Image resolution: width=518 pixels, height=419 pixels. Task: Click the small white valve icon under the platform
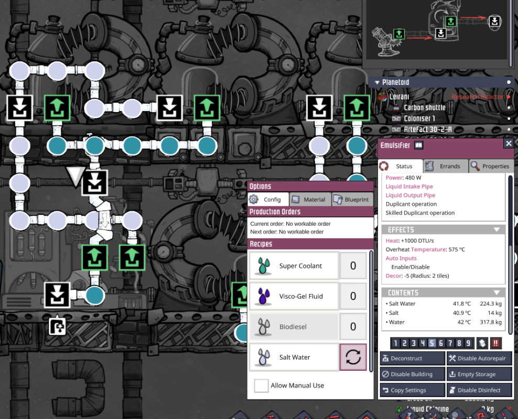click(x=57, y=326)
